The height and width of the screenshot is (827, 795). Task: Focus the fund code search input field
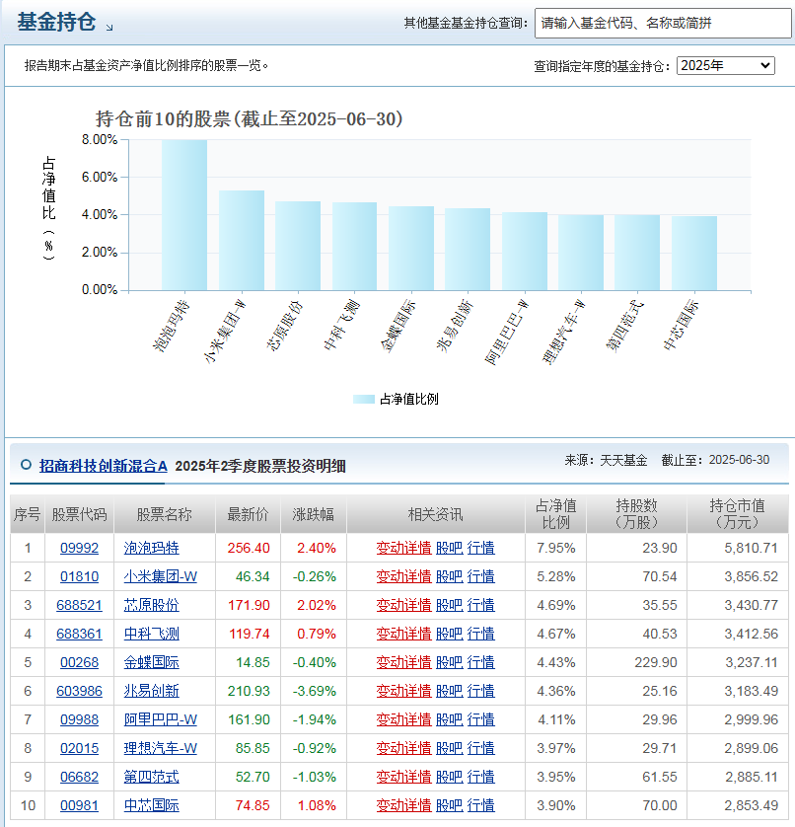click(663, 24)
